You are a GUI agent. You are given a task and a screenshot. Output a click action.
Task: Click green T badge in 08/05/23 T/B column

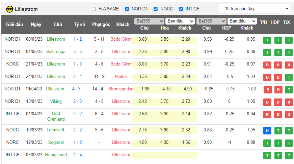pyautogui.click(x=267, y=40)
